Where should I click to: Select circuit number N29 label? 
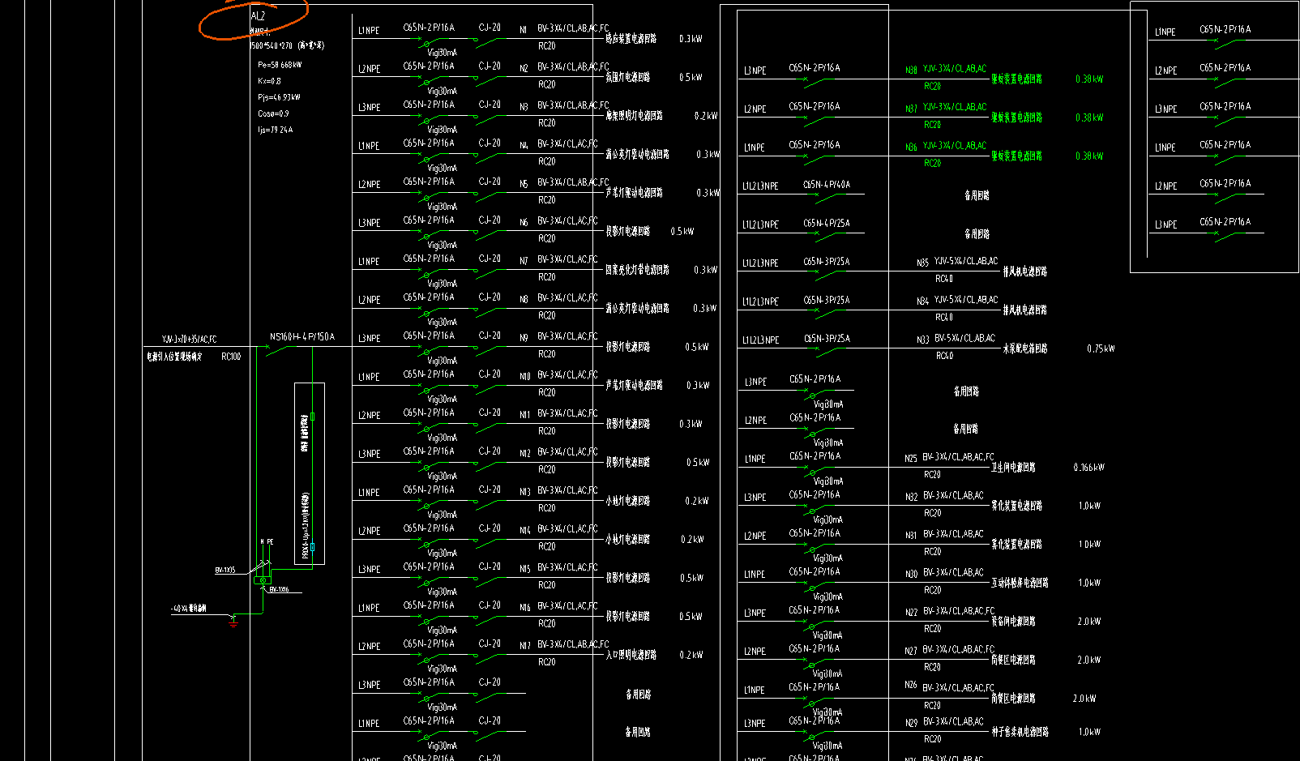911,723
